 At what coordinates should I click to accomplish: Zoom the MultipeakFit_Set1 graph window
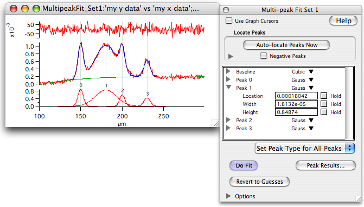click(36, 9)
